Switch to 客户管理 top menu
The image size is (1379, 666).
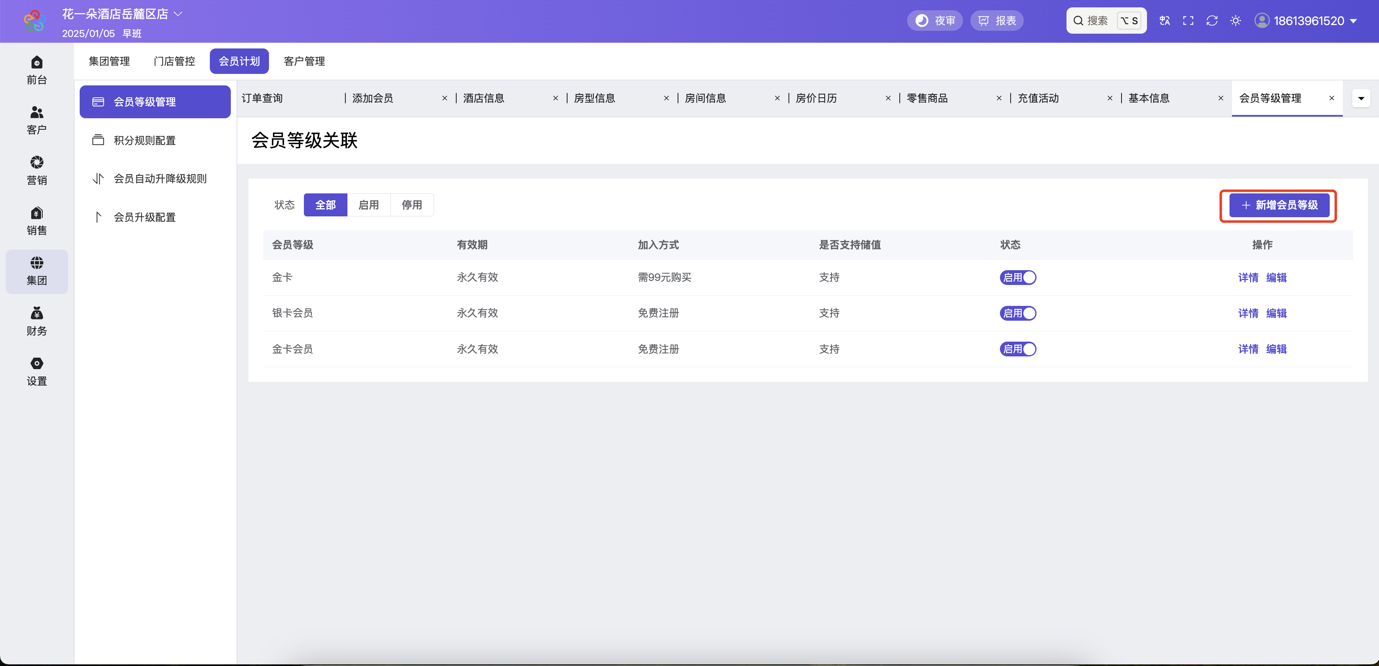[x=304, y=61]
